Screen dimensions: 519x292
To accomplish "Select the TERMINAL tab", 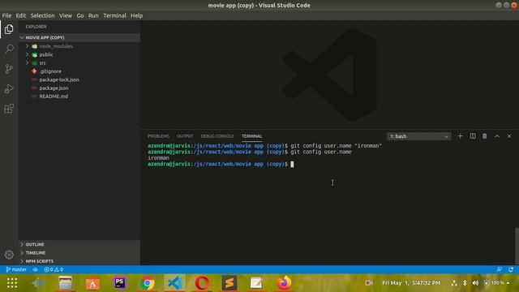I will point(251,136).
